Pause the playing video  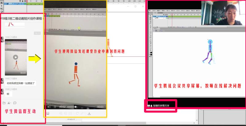coord(55,107)
